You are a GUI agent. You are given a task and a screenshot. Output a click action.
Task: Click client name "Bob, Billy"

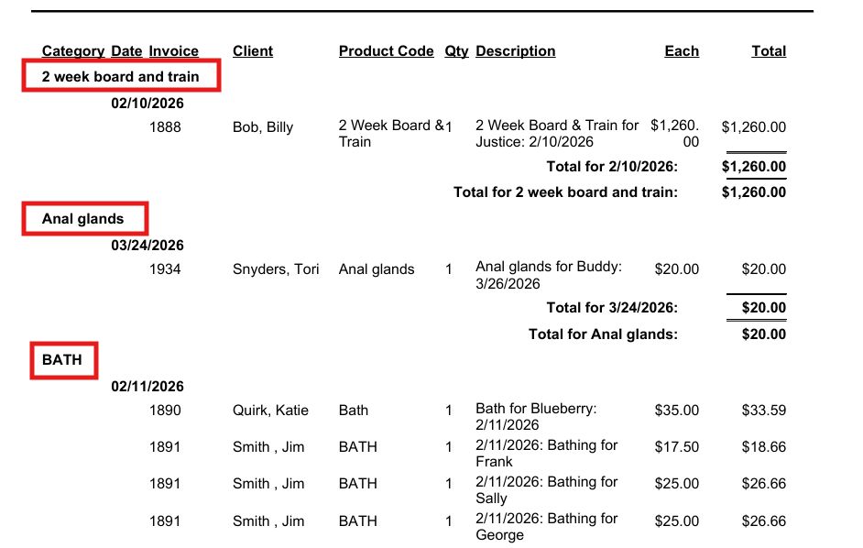tap(263, 127)
